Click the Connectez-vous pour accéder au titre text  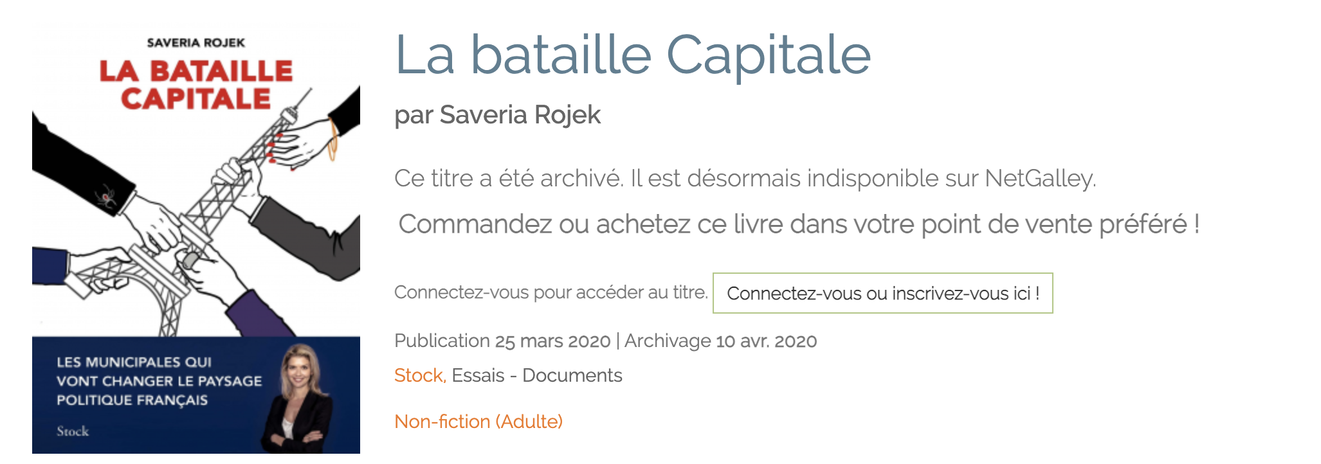tap(551, 292)
